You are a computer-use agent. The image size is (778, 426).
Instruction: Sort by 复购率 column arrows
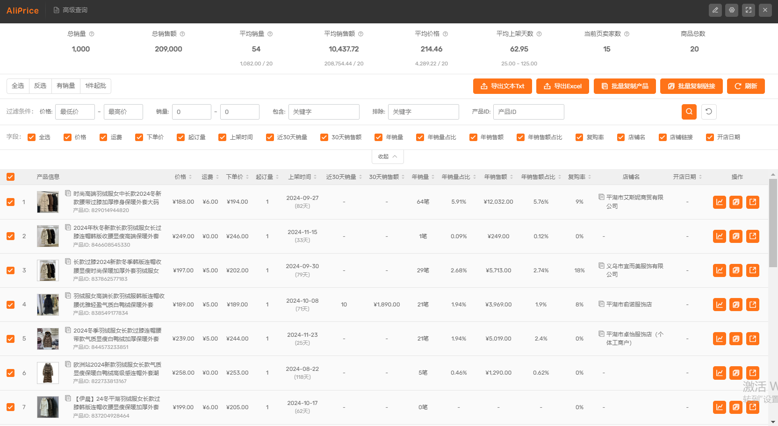pos(590,177)
